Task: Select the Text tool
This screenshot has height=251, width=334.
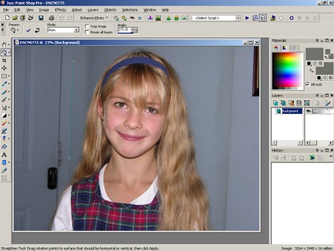Action: [4, 155]
